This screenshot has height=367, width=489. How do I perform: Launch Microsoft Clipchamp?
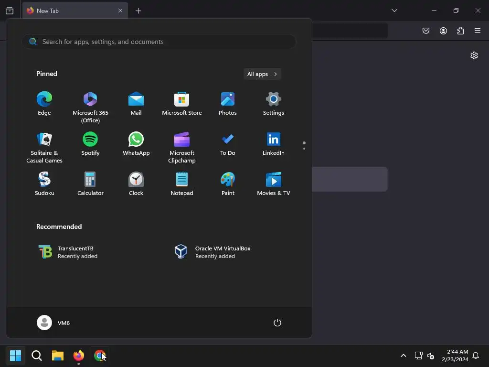click(x=182, y=148)
